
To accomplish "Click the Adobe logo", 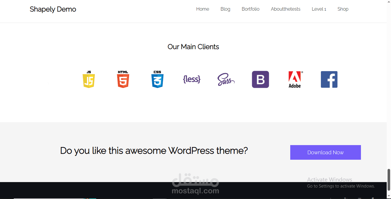I will point(295,79).
